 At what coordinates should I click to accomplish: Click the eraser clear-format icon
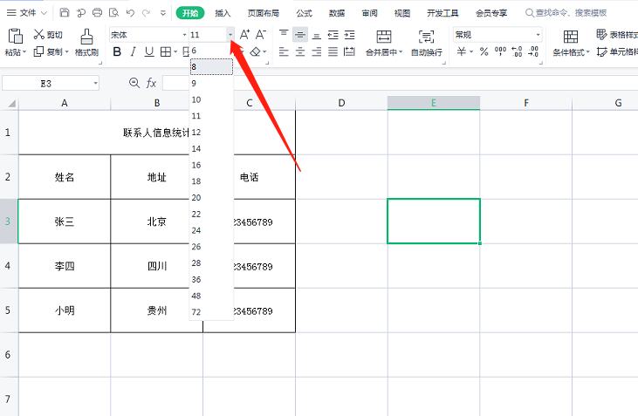tap(255, 51)
